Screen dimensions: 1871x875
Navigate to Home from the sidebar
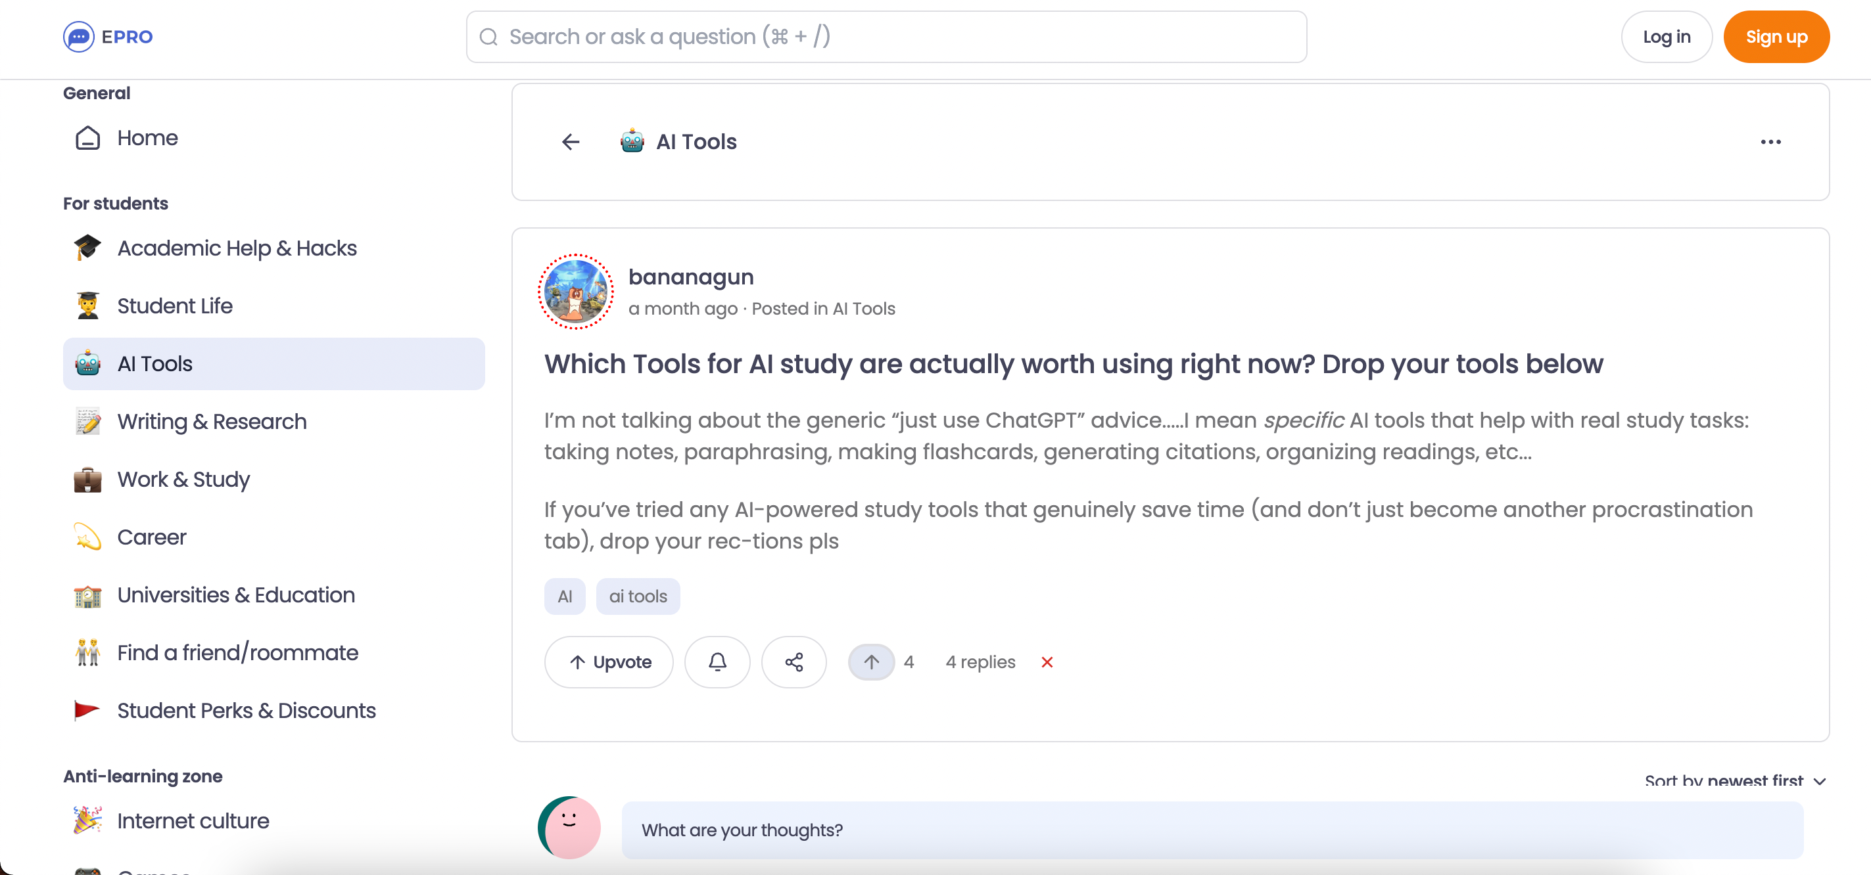point(147,138)
